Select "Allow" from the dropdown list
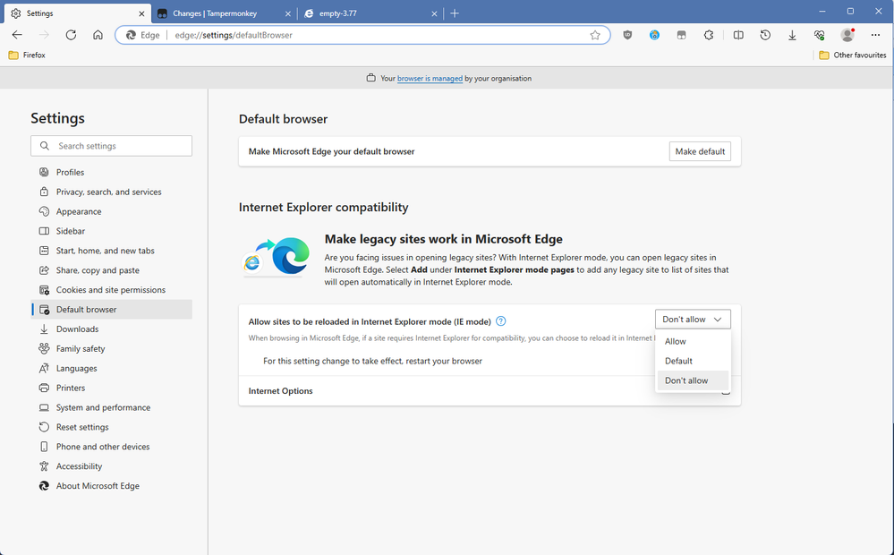The height and width of the screenshot is (555, 894). click(676, 341)
